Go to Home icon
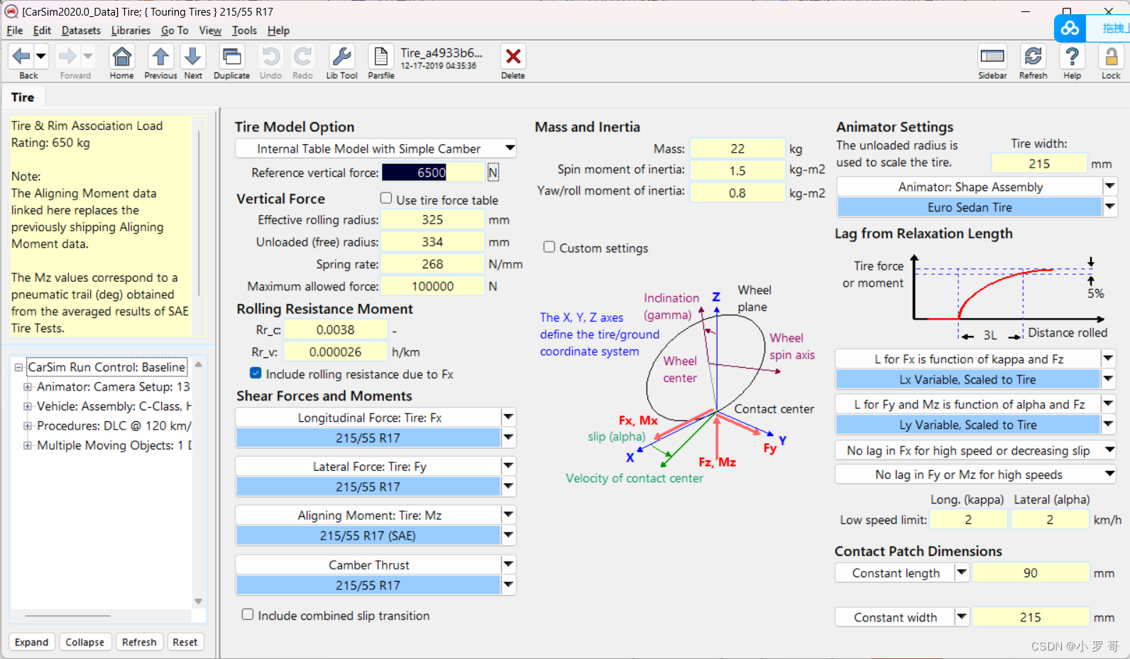The width and height of the screenshot is (1130, 659). click(x=122, y=56)
